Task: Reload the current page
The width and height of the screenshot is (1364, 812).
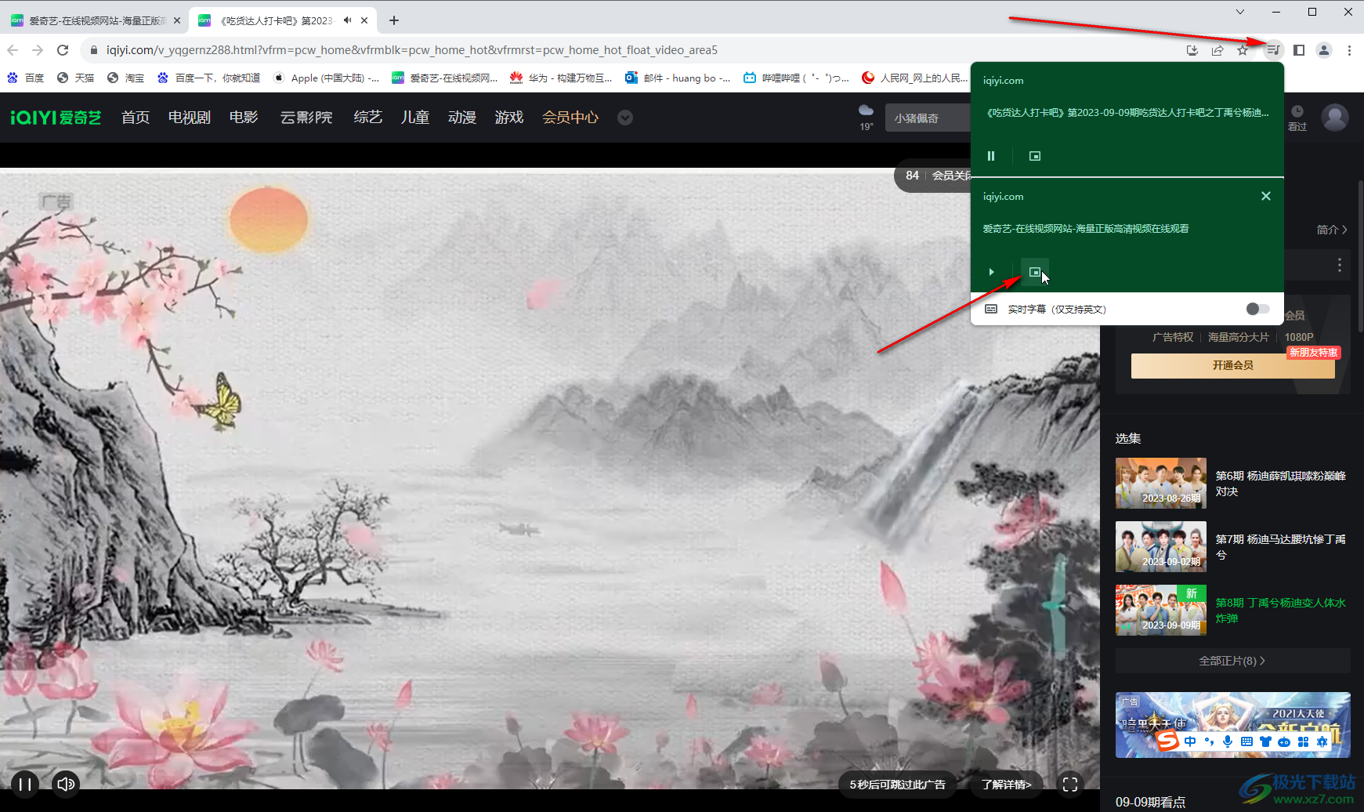Action: [x=63, y=50]
